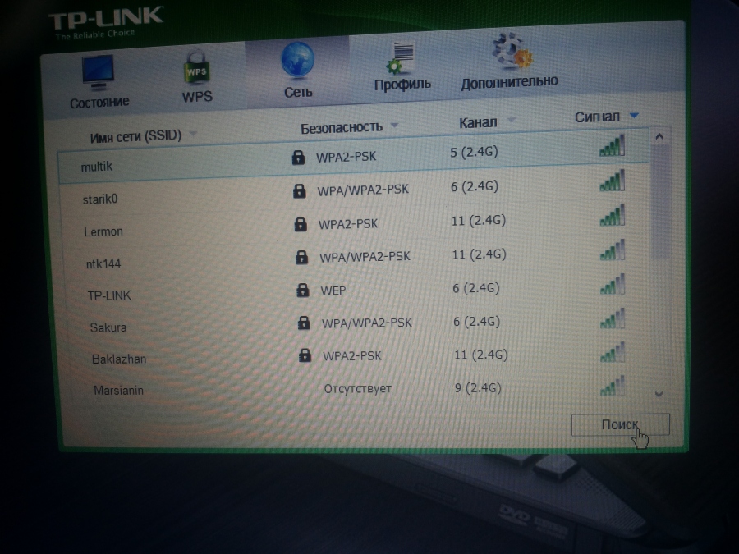
Task: Click signal bars icon for Baklazhan
Action: [x=613, y=352]
